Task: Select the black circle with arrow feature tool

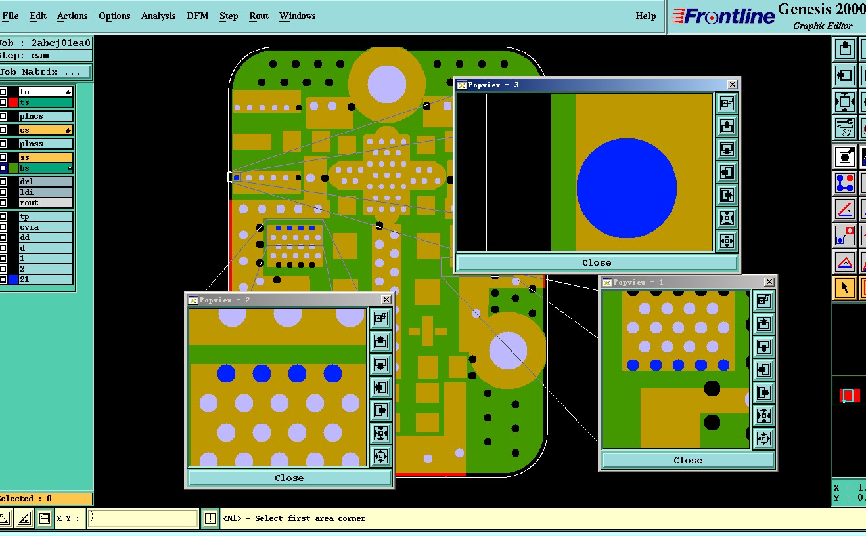Action: click(844, 156)
